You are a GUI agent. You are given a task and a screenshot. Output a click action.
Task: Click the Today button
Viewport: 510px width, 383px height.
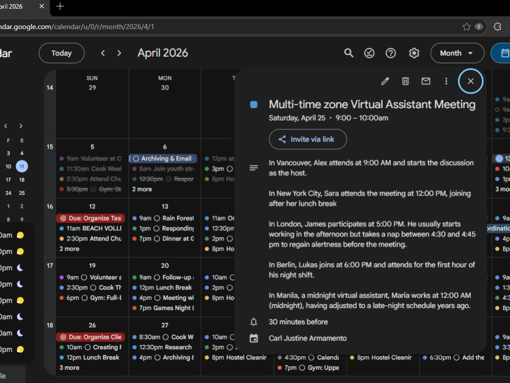coord(62,53)
